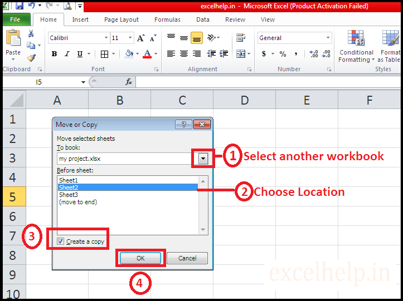This screenshot has width=403, height=301.
Task: Toggle Bold formatting
Action: [54, 54]
